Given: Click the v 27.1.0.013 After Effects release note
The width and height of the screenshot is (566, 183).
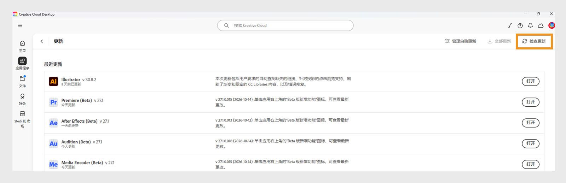Looking at the screenshot, I should click(x=282, y=123).
